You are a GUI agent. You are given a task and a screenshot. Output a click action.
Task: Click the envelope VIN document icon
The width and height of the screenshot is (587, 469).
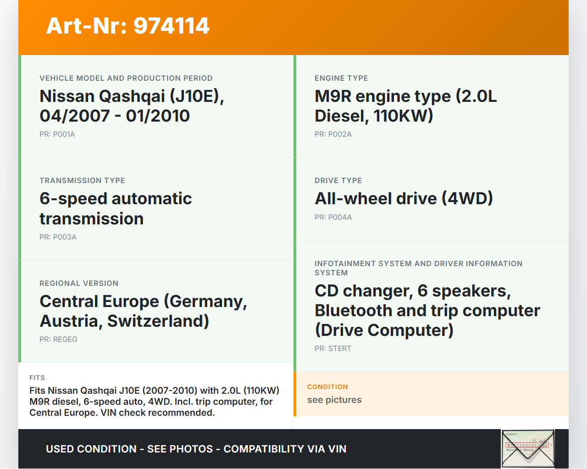[x=528, y=448]
